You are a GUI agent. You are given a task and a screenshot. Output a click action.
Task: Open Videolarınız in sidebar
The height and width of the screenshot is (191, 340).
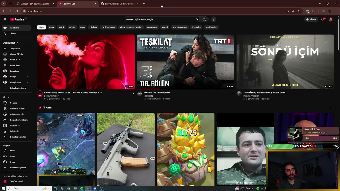[16, 125]
